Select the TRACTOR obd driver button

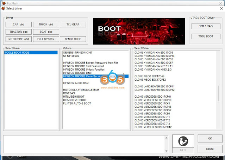coord(19,32)
